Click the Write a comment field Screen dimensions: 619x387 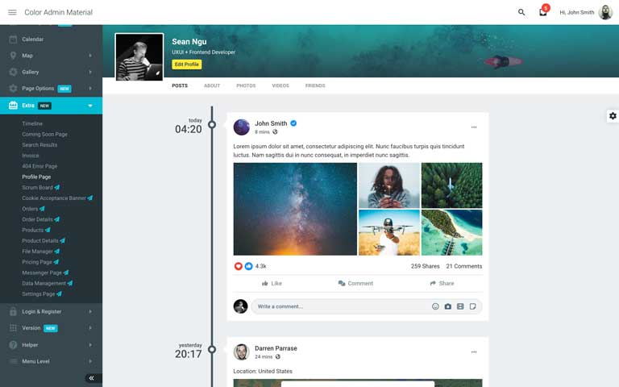click(x=342, y=306)
